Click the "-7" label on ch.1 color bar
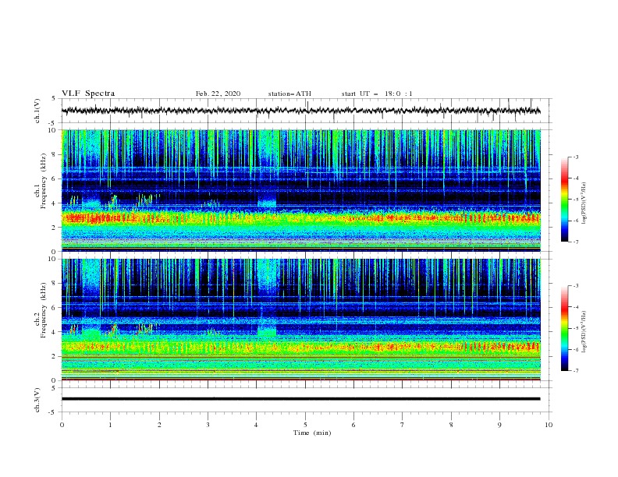 [x=575, y=242]
